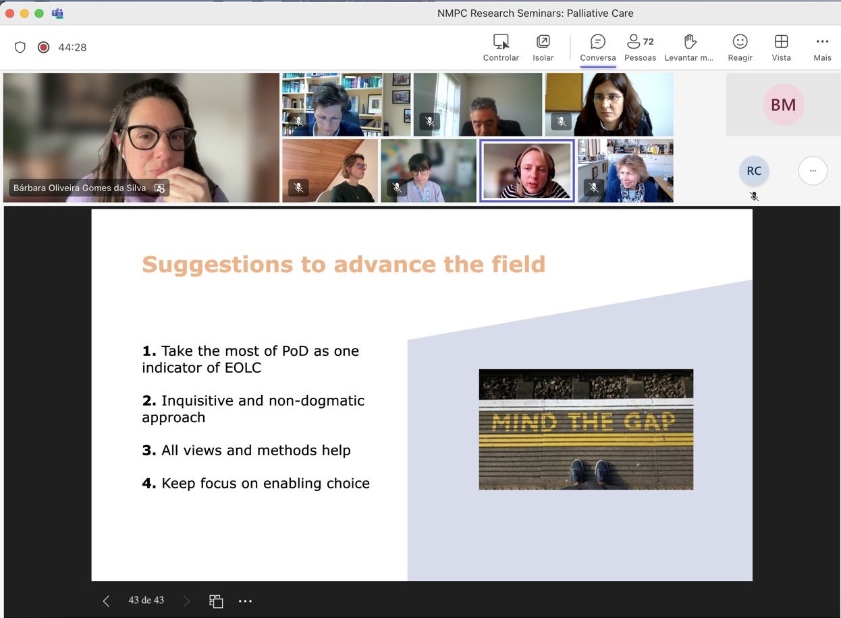841x618 pixels.
Task: Open the slide layout view icon
Action: [x=216, y=601]
